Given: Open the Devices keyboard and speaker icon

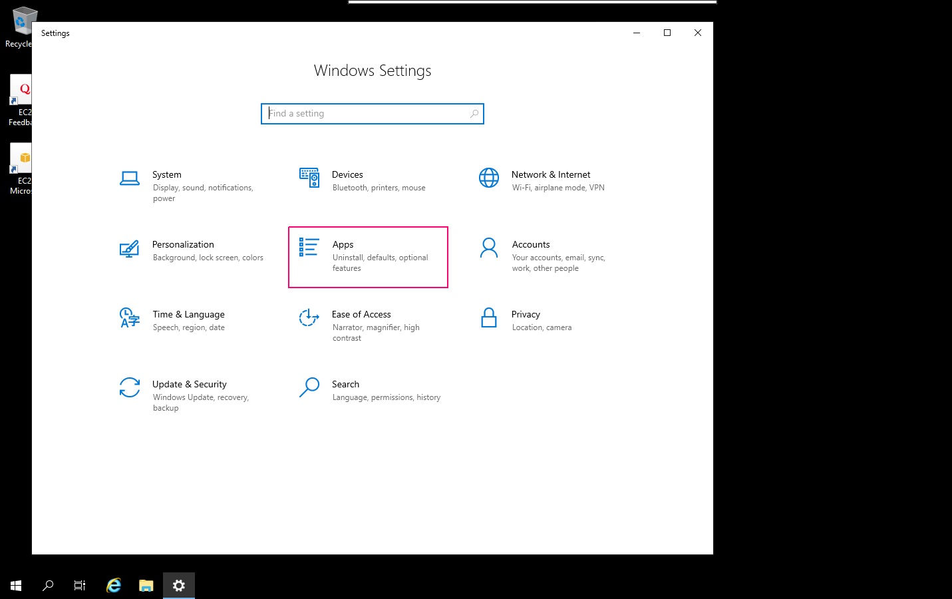Looking at the screenshot, I should click(x=309, y=178).
